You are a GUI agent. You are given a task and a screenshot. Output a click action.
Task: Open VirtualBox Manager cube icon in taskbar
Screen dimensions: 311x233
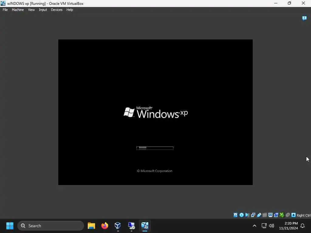pos(118,226)
